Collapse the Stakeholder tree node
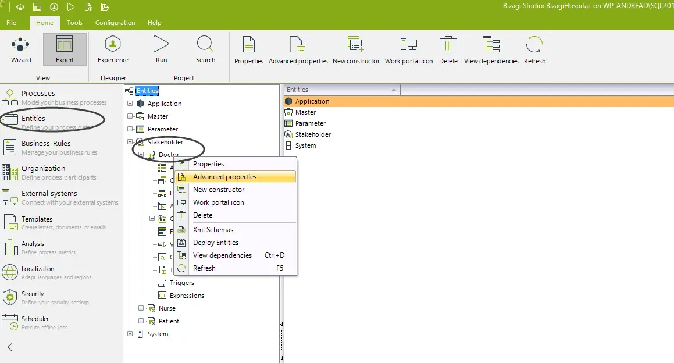 coord(130,141)
